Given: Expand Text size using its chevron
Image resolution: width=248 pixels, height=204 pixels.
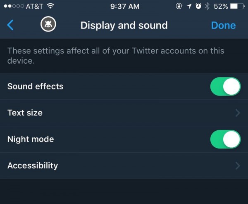Looking at the screenshot, I should tap(238, 113).
